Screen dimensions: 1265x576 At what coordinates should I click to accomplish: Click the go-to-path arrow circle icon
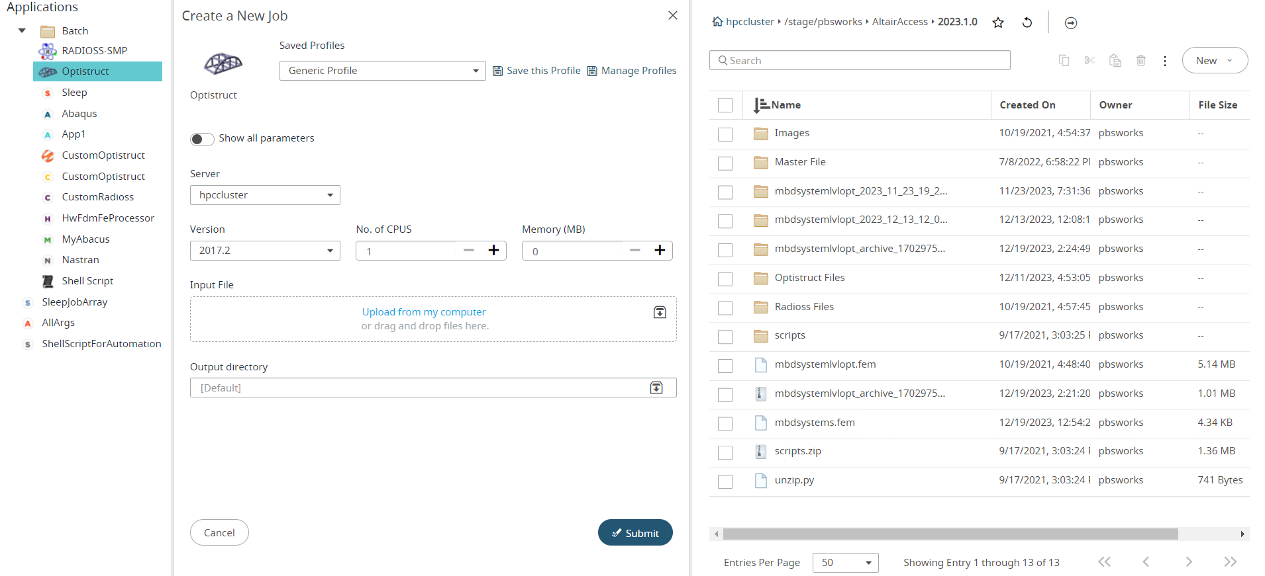tap(1070, 23)
